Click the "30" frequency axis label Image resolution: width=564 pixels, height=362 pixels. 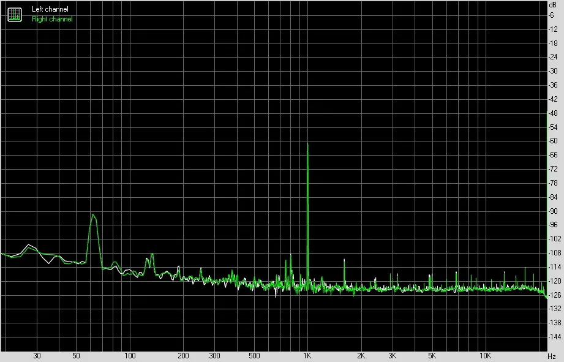37,356
